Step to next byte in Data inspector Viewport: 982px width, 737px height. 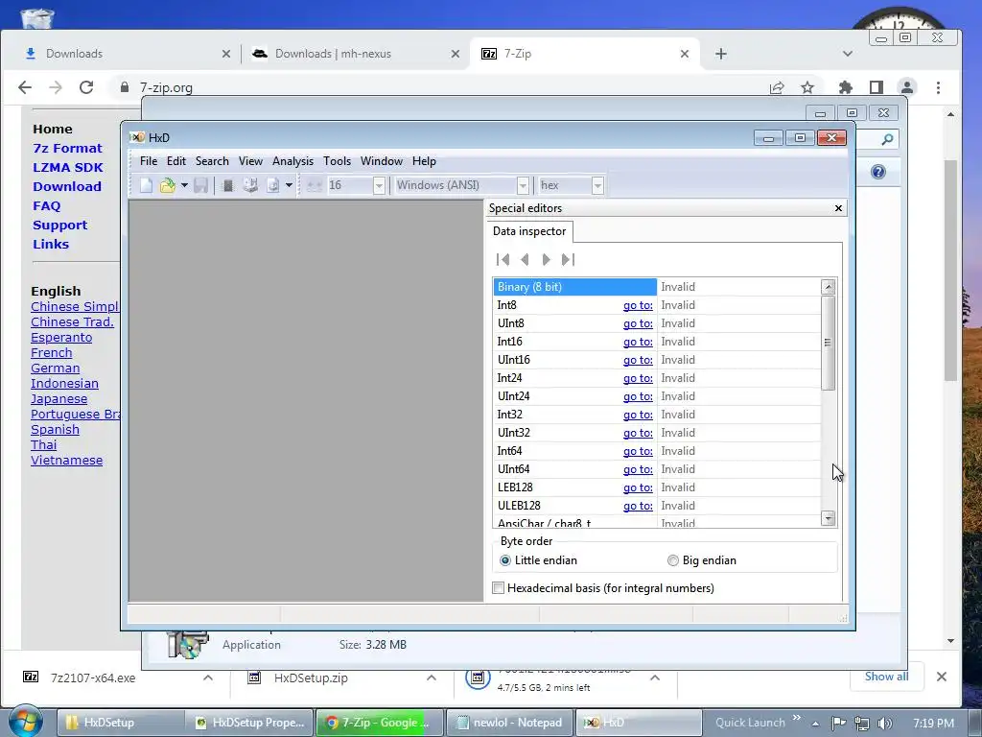click(x=546, y=259)
